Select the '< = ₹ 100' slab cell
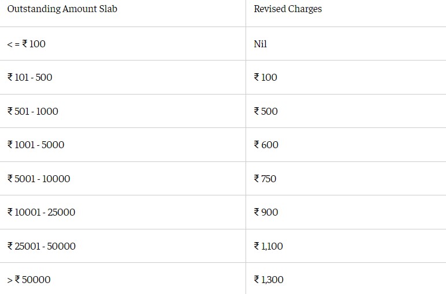446x294 pixels. pyautogui.click(x=27, y=44)
